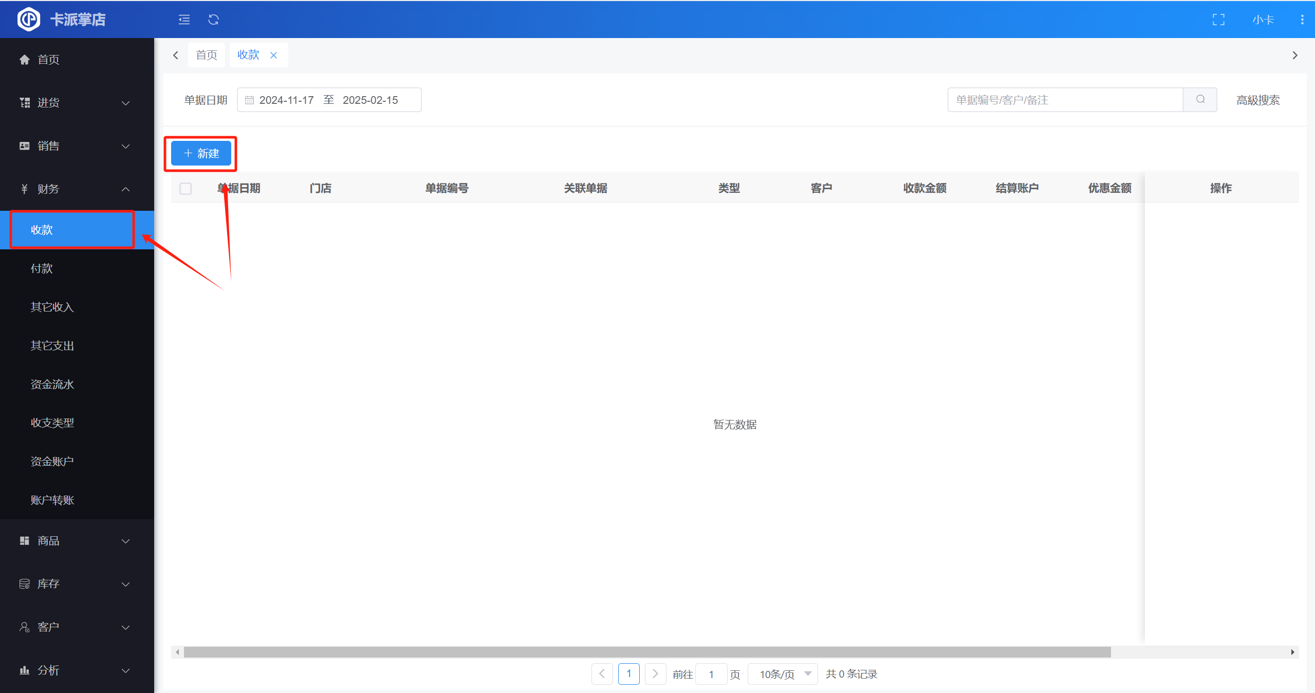Viewport: 1315px width, 693px height.
Task: Switch to the 首页 tab
Action: (207, 55)
